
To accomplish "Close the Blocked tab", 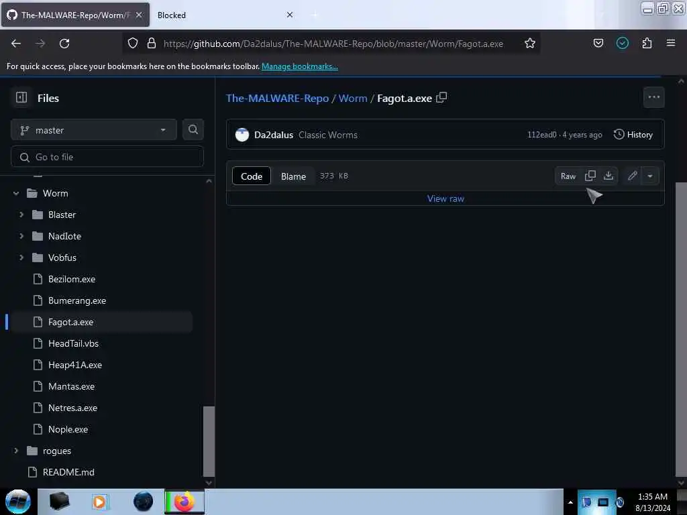I will (x=290, y=15).
